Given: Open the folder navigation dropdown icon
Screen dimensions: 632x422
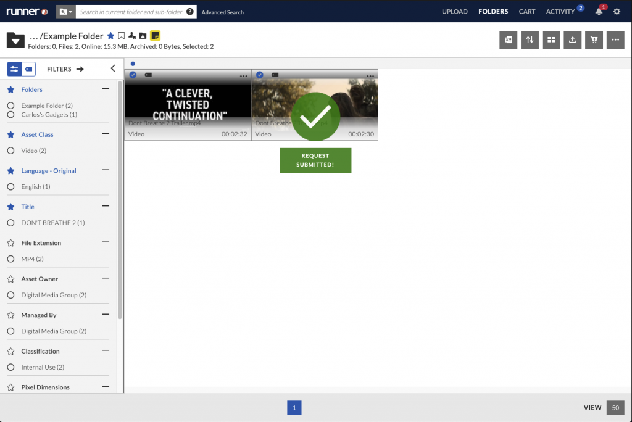Looking at the screenshot, I should (15, 40).
